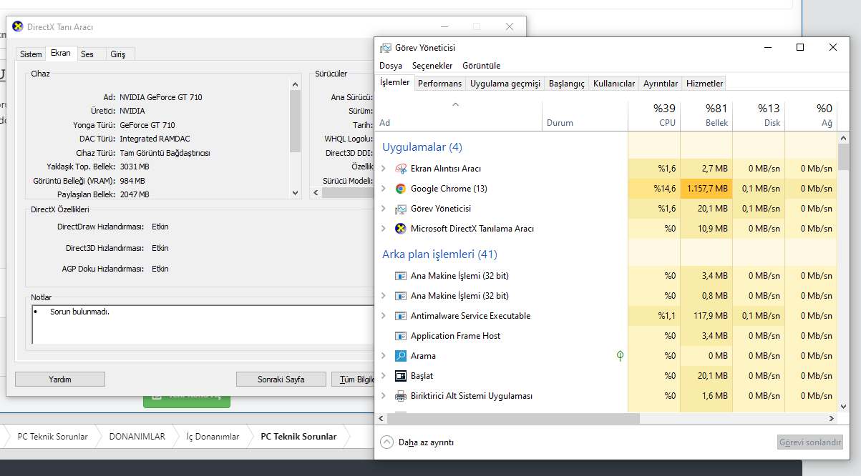
Task: Click the Application Frame Host icon
Action: point(401,336)
